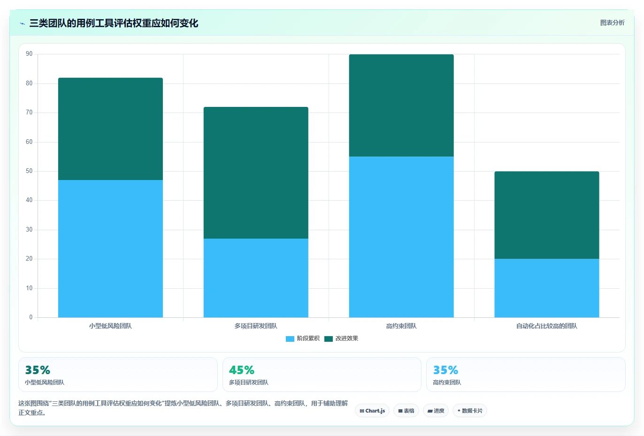Click the 小型低风险团队 x-axis label
The width and height of the screenshot is (644, 436).
[110, 326]
